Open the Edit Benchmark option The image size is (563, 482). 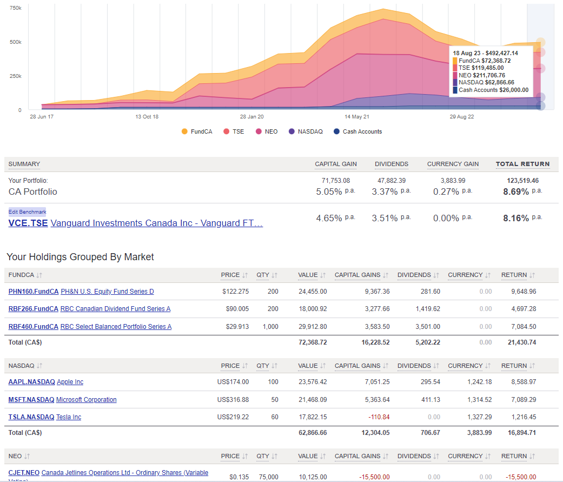tap(27, 212)
